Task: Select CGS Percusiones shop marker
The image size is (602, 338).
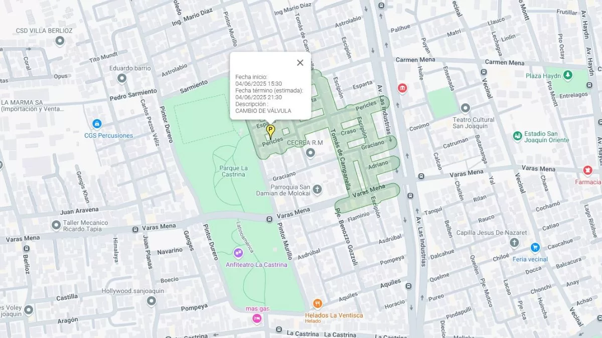Action: (x=97, y=124)
